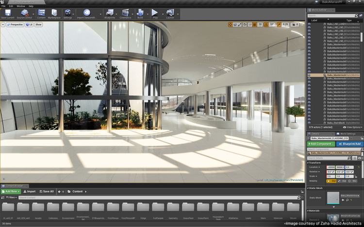Open Source Control from the toolbar
Viewport: 364px width, 227px height.
[24, 12]
